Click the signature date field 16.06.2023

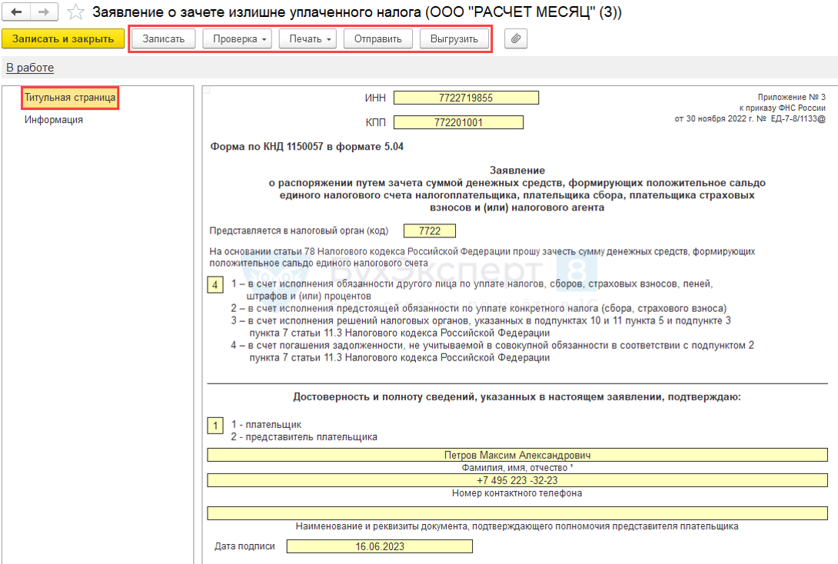tap(380, 546)
